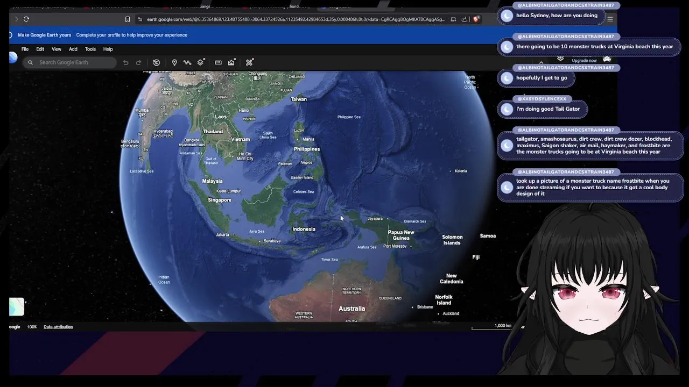Bookmark this page using the bookmark icon

(128, 19)
